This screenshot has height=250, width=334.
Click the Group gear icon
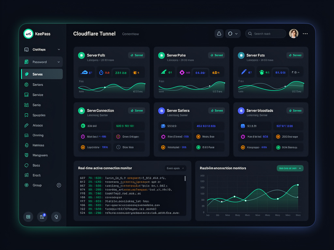click(x=26, y=185)
